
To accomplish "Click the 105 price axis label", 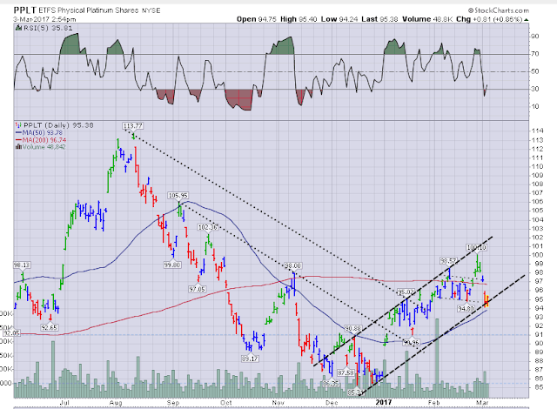I will (537, 211).
